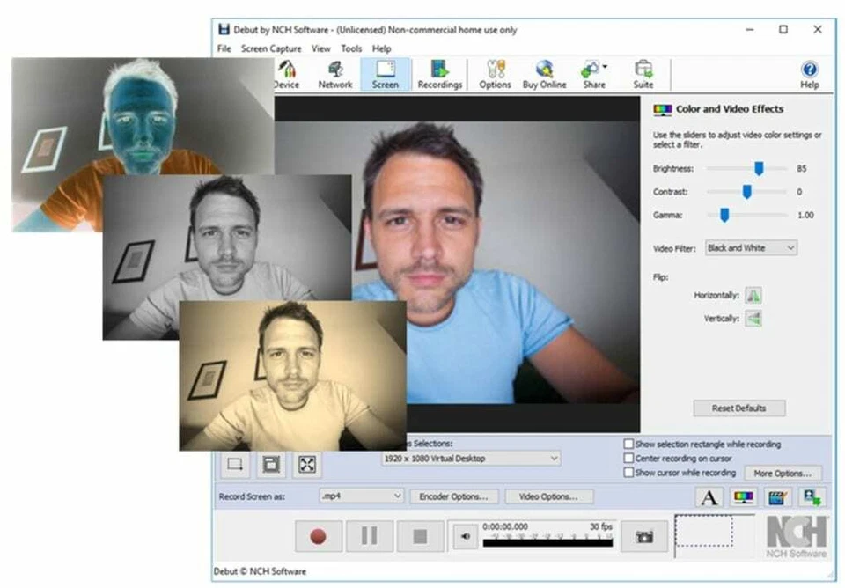Image resolution: width=845 pixels, height=588 pixels.
Task: Enable Show selection rectangle while recording
Action: point(628,444)
